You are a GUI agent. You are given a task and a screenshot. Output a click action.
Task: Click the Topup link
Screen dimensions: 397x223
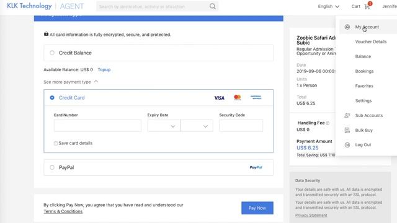104,69
